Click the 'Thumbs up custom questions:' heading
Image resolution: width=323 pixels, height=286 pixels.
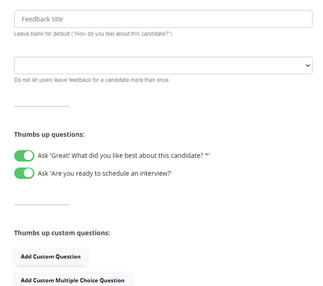click(x=62, y=233)
